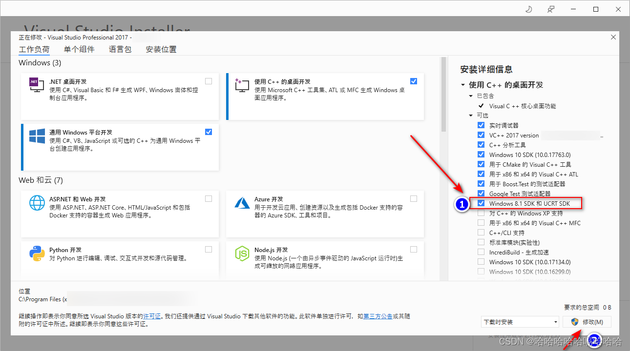Uncheck Windows 10 SDK (10.0.17763.0) checkbox
The width and height of the screenshot is (630, 351).
coord(481,155)
